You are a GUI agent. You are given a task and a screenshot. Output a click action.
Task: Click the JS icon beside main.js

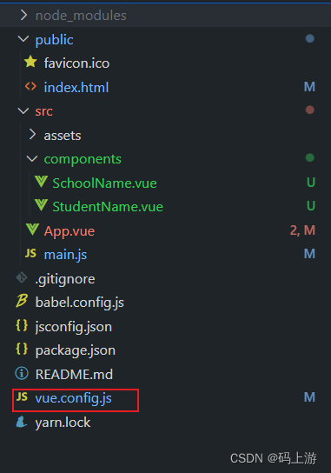pyautogui.click(x=30, y=254)
